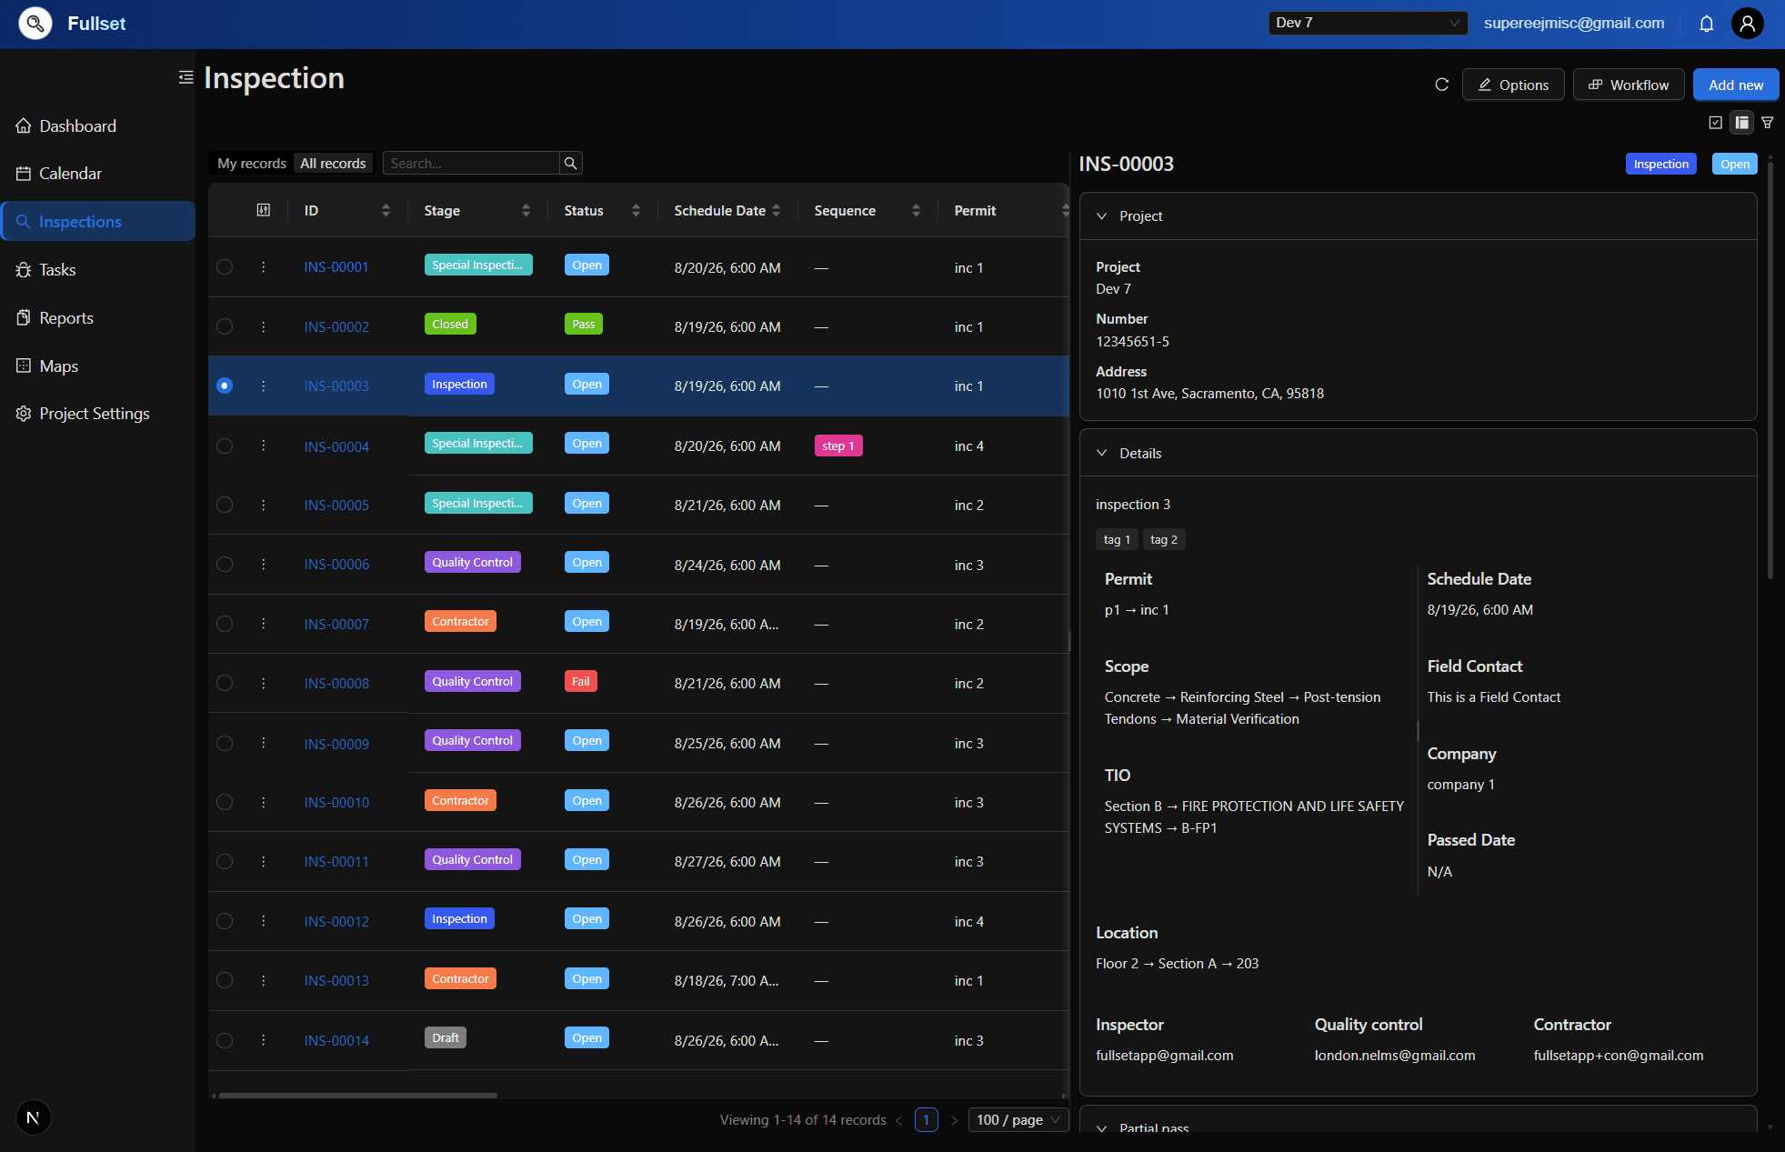Deselect the radio button for INS-00003
Screen dimensions: 1785x1152
[x=225, y=386]
